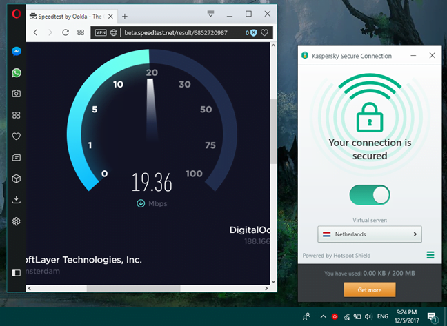Close Kaspersky Secure Connection window
Viewport: 447px width, 326px height.
[x=433, y=55]
